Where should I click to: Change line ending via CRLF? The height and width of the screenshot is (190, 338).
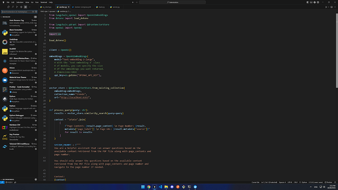295,182
